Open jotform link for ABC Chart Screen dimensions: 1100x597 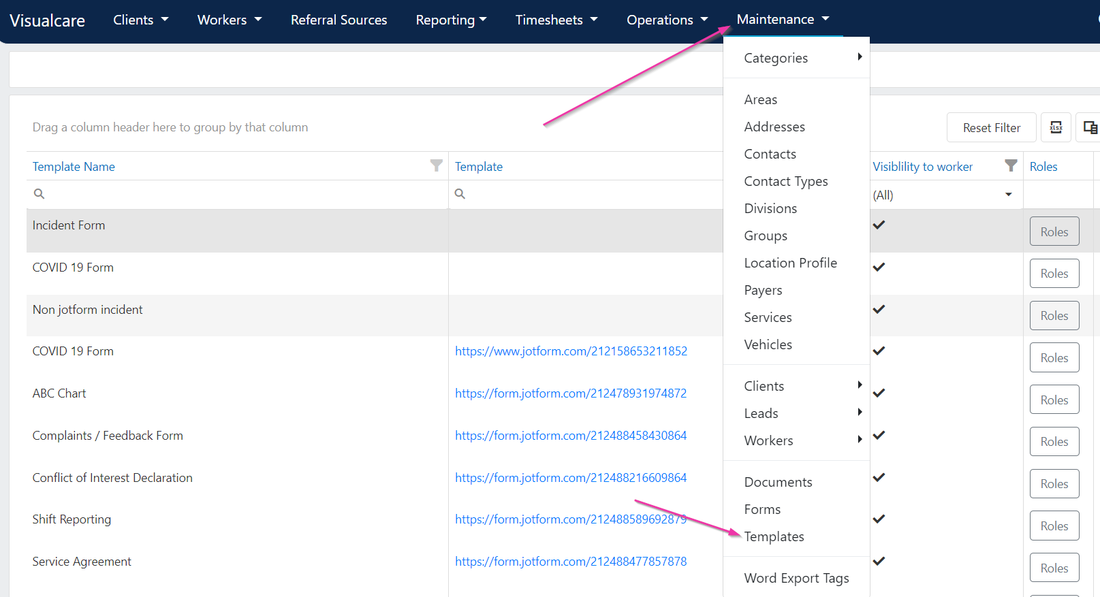point(571,393)
